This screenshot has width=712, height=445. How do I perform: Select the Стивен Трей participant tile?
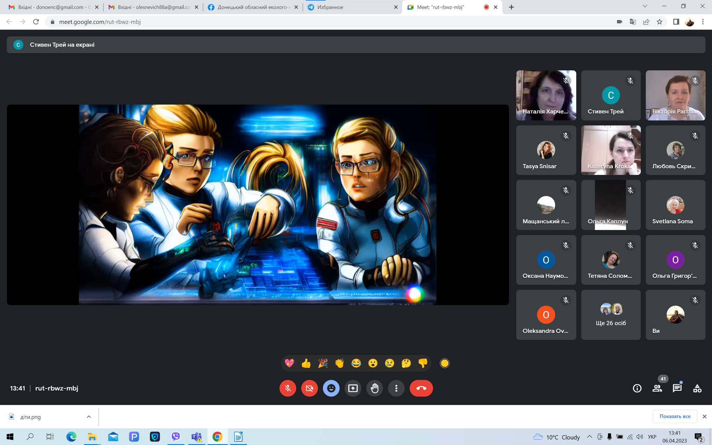pos(611,95)
